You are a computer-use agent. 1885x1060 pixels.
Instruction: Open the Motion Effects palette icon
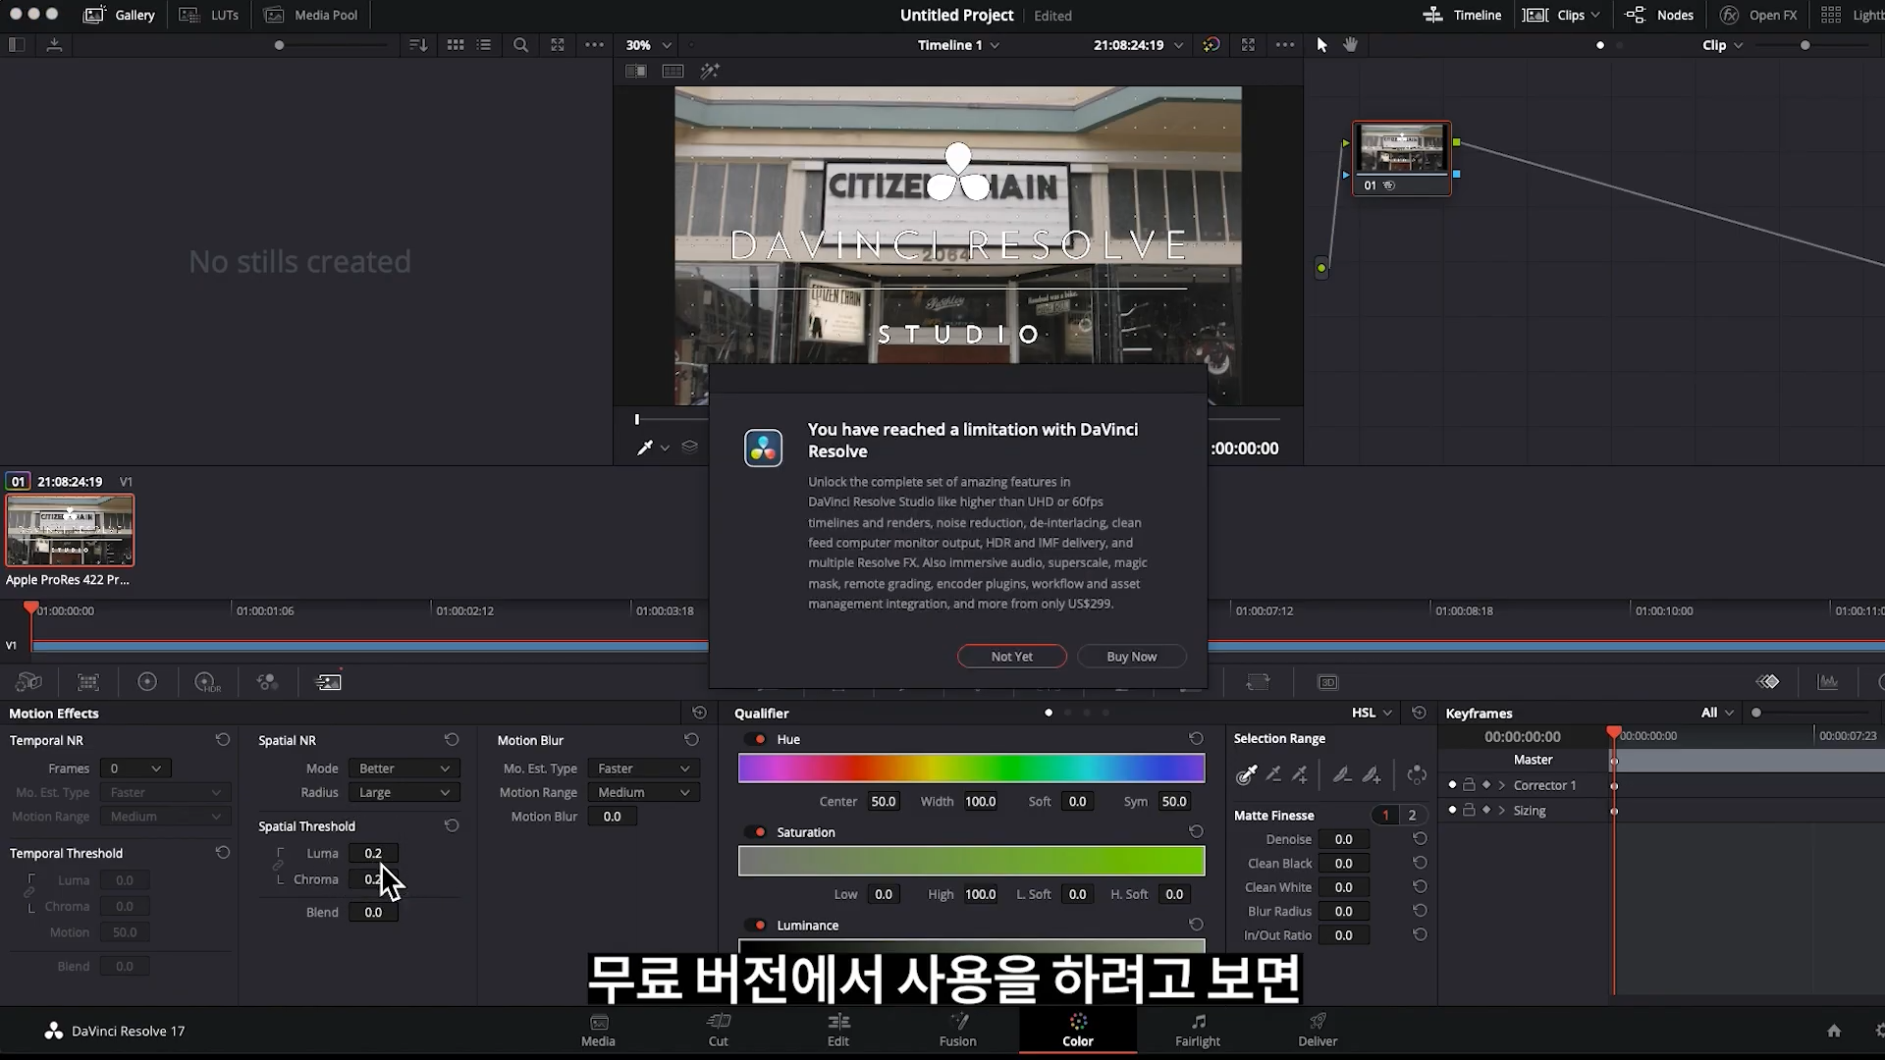tap(328, 682)
